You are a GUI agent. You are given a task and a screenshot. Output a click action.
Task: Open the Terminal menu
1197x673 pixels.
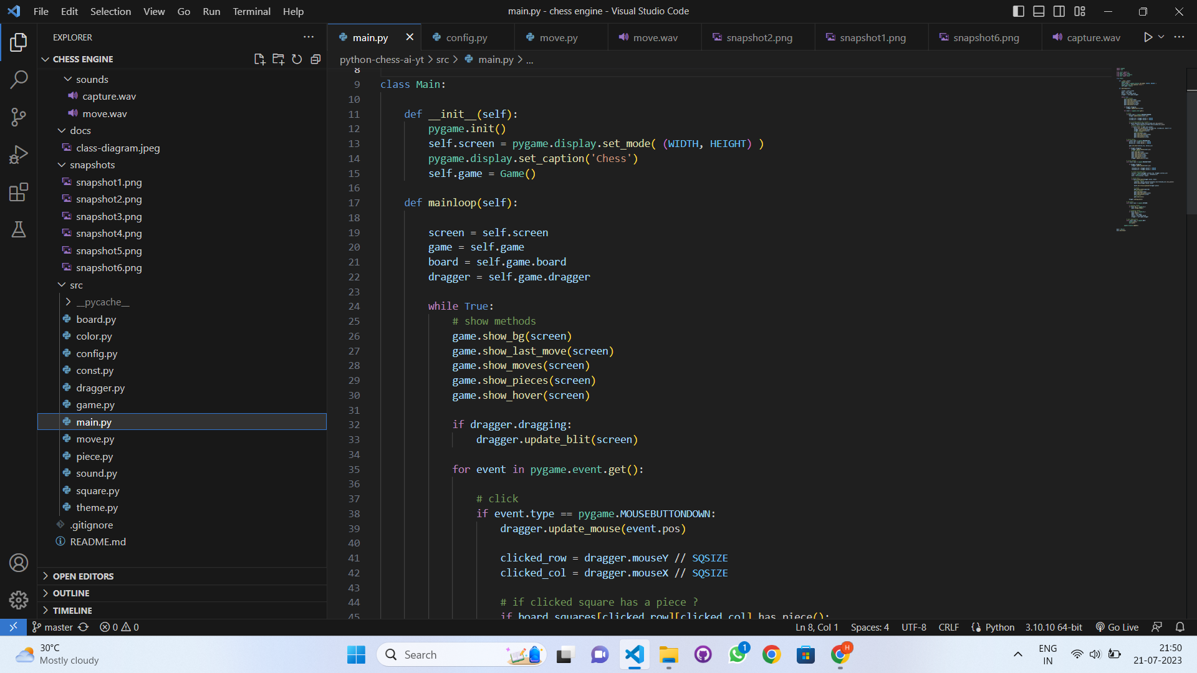pyautogui.click(x=251, y=11)
